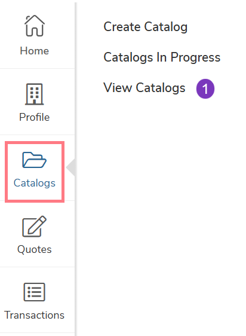Click the blank submenu area below View Catalogs

tap(161, 214)
